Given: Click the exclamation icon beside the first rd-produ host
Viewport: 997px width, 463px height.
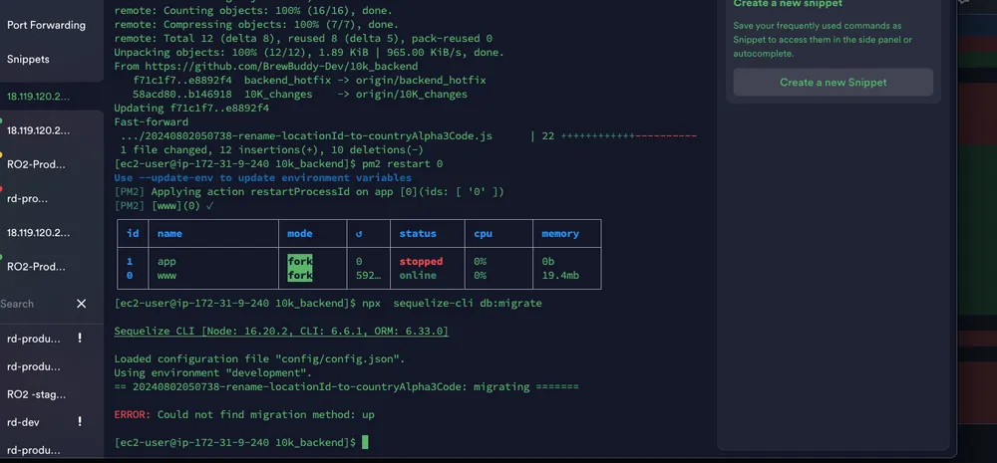Looking at the screenshot, I should (80, 339).
